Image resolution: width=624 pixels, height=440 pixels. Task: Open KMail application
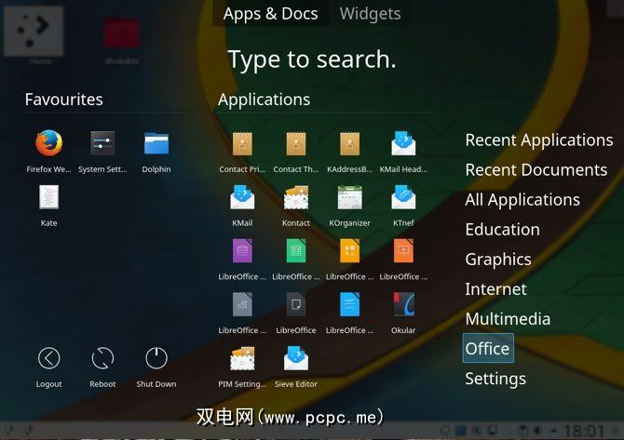(x=242, y=198)
